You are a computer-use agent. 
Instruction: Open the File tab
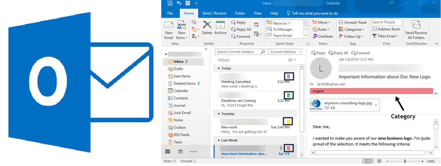[170, 13]
